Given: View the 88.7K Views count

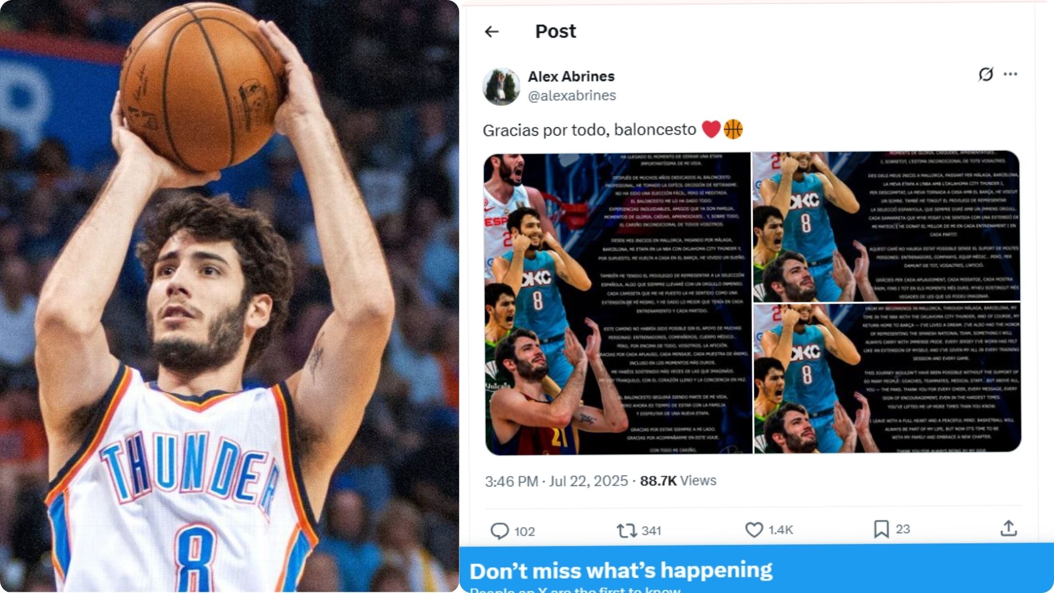Looking at the screenshot, I should 678,481.
